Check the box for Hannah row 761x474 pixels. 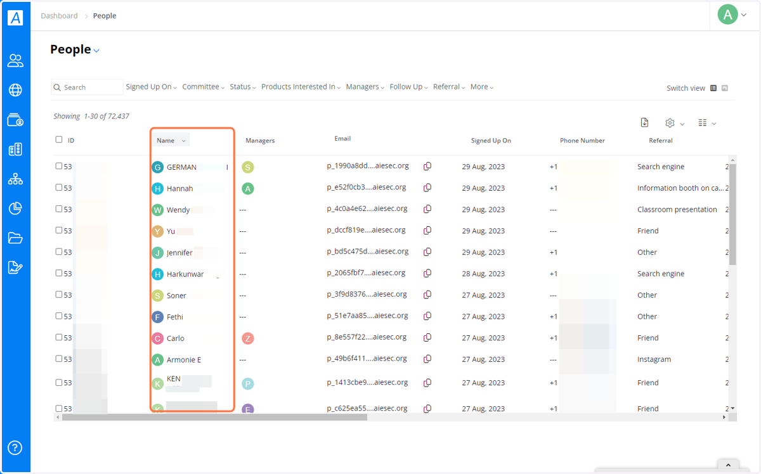pyautogui.click(x=59, y=188)
